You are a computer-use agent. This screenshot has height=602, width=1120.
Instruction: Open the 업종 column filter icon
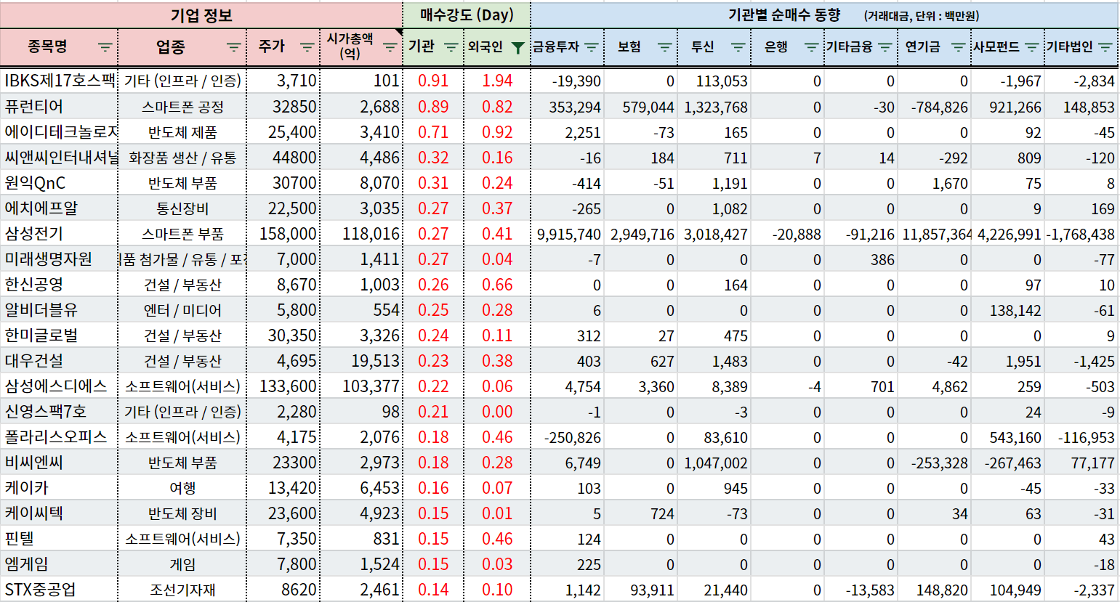click(233, 47)
